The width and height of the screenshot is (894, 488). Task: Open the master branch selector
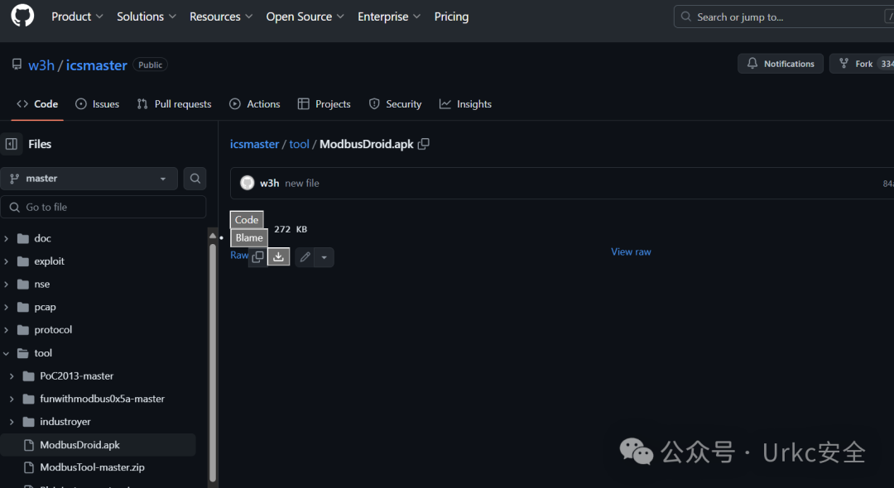tap(89, 178)
